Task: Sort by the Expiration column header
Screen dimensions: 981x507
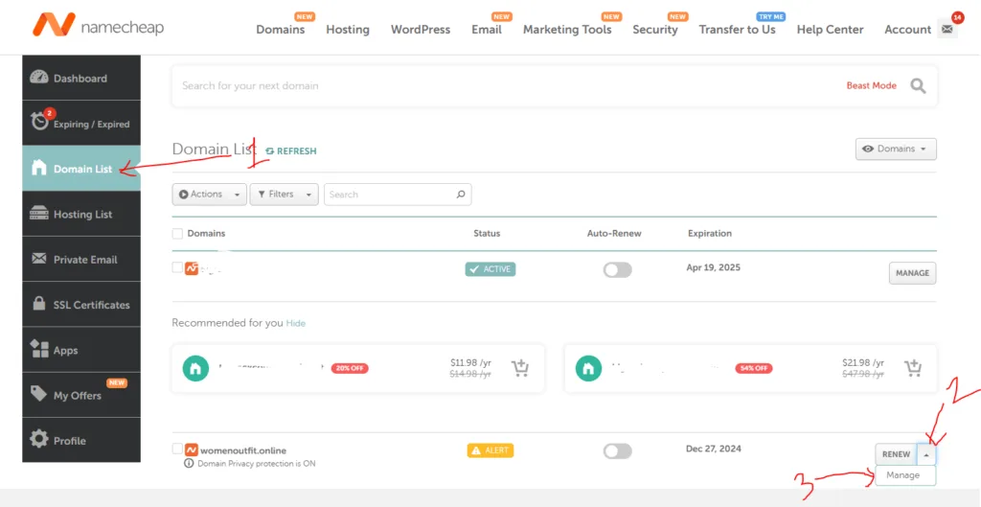Action: coord(710,234)
